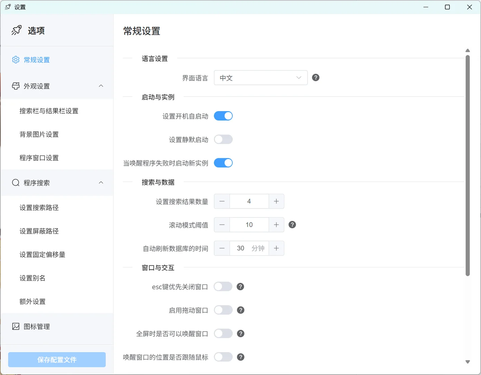Viewport: 481px width, 375px height.
Task: Turn on 启用拖动窗口
Action: coord(223,310)
